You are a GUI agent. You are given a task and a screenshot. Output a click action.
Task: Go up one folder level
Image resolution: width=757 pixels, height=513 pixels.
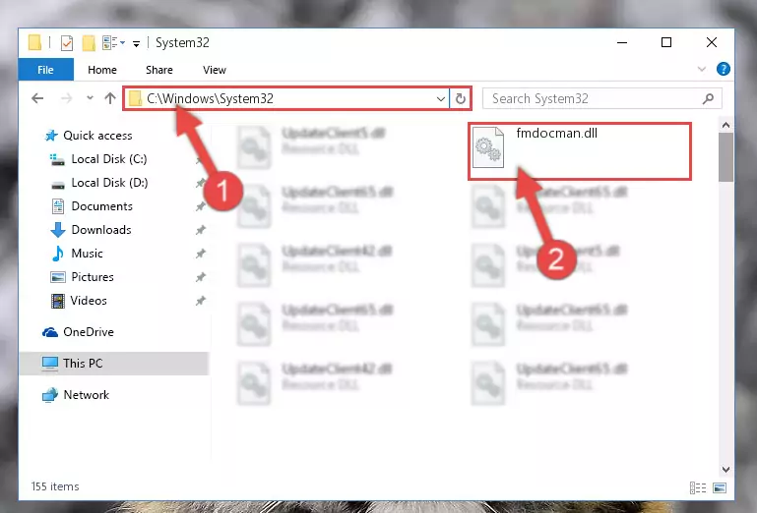(110, 98)
